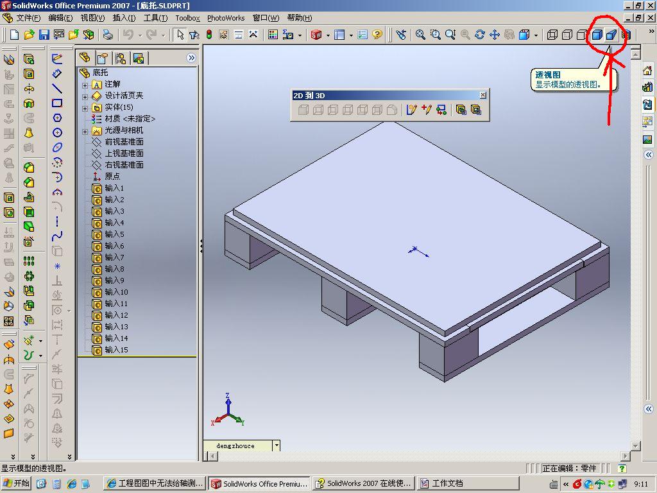Click the red SW cube icon
The width and height of the screenshot is (657, 493).
pyautogui.click(x=316, y=35)
